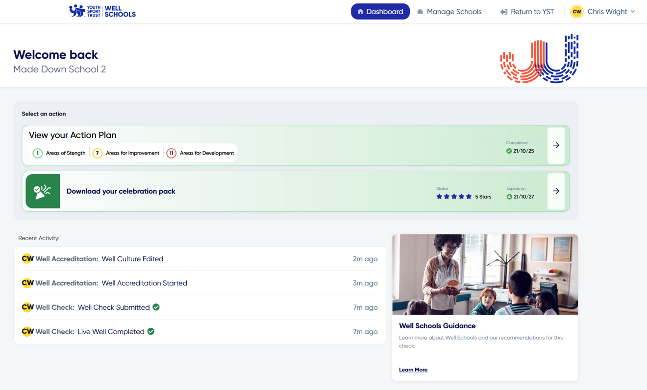Click the five-star status rating

pos(454,197)
